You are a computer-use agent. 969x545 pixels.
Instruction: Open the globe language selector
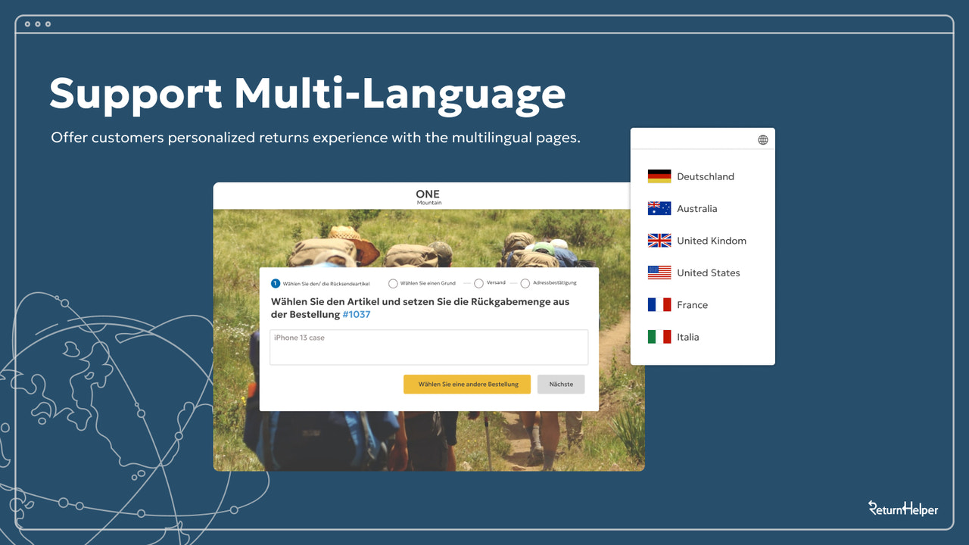762,139
